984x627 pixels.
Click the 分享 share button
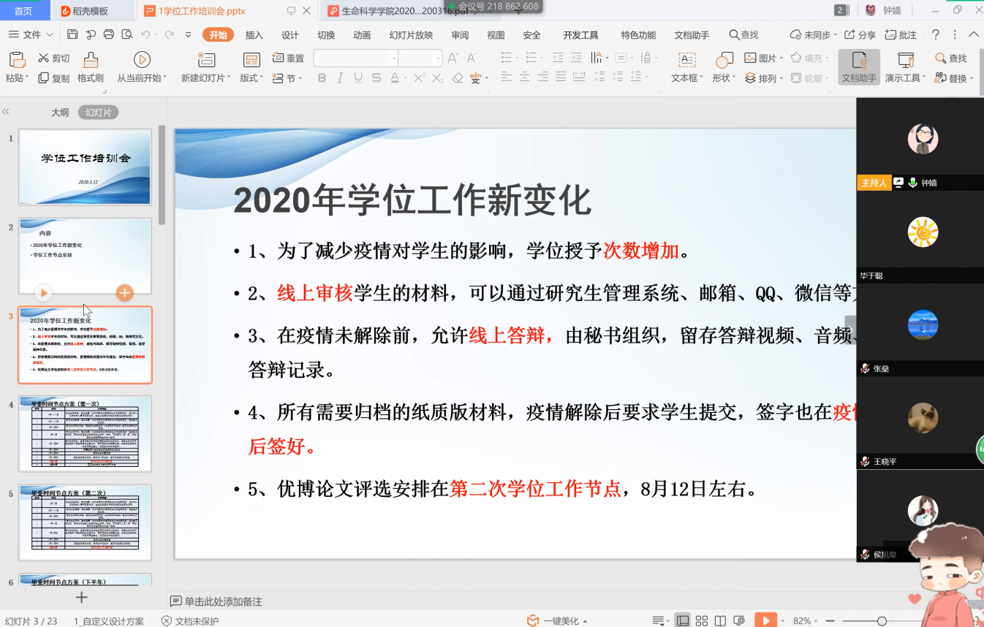coord(860,35)
